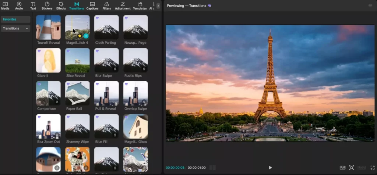This screenshot has height=175, width=377.
Task: Download the Blur Zoom Out transition
Action: pos(57,135)
